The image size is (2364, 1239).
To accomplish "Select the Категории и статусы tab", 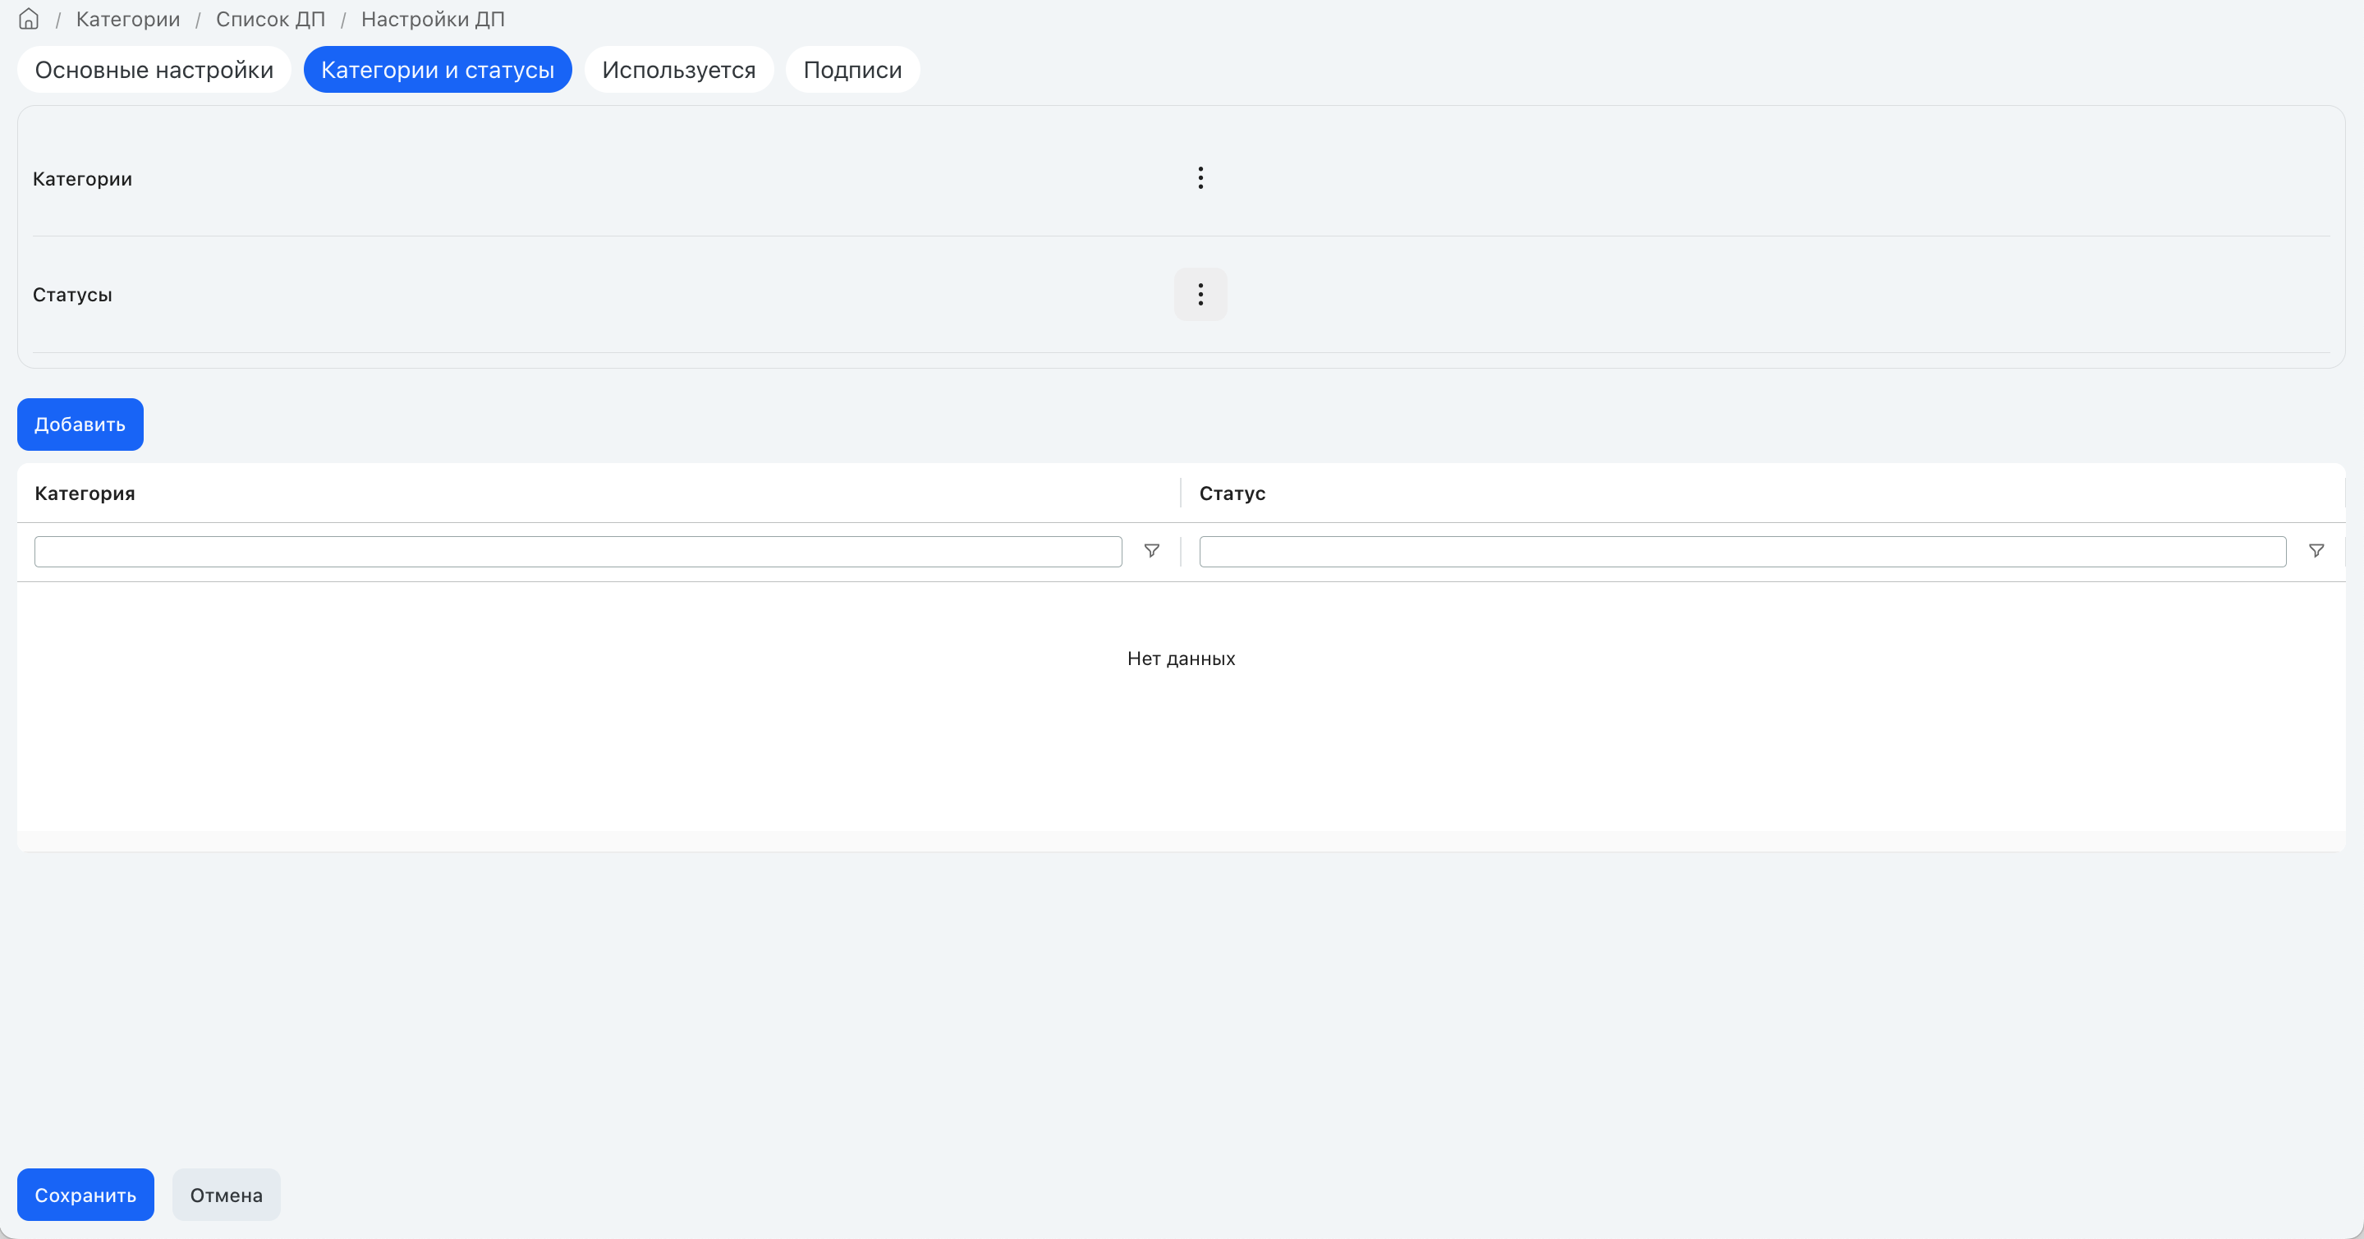I will (438, 70).
